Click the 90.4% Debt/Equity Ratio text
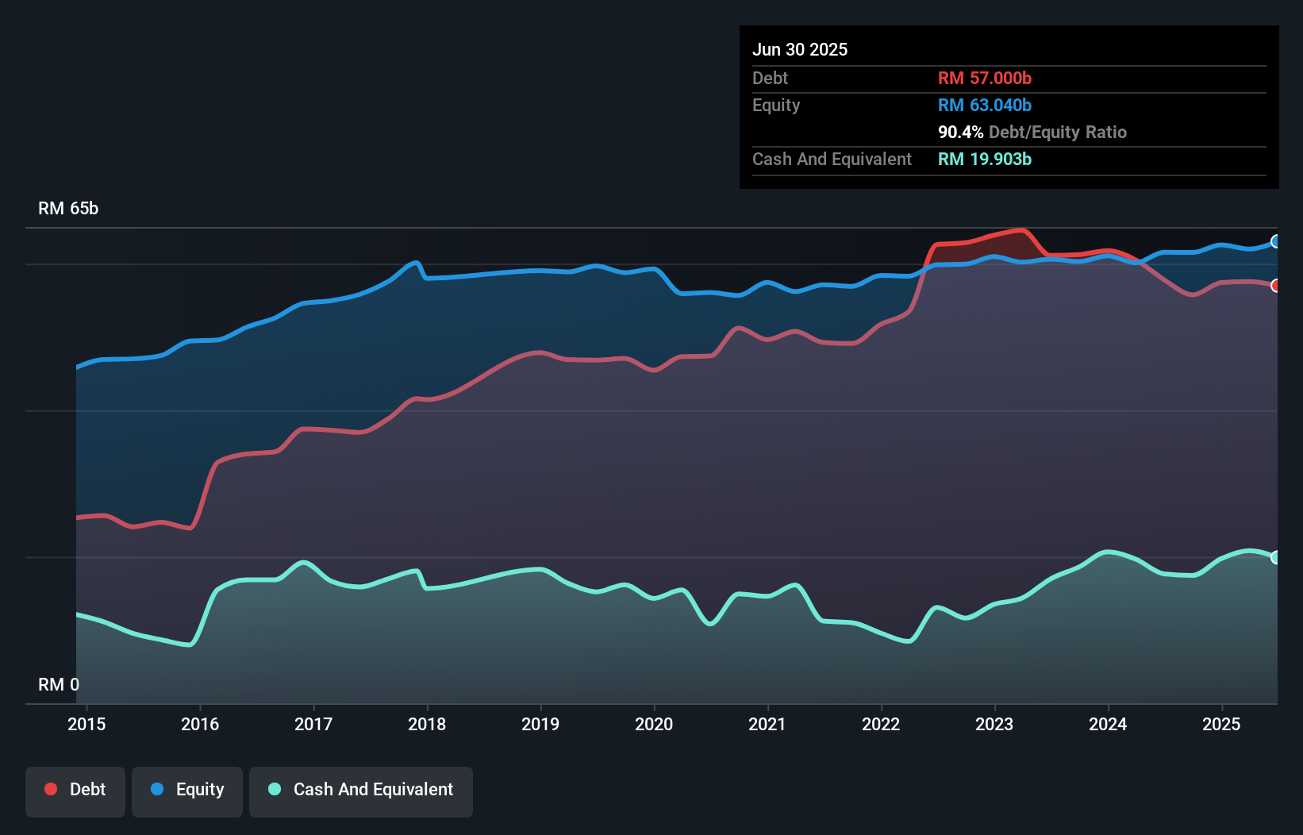Viewport: 1303px width, 835px height. pos(1032,132)
